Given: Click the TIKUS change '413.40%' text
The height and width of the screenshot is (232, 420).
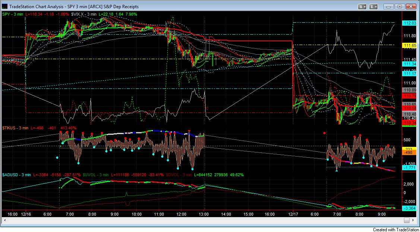Looking at the screenshot, I should [69, 128].
